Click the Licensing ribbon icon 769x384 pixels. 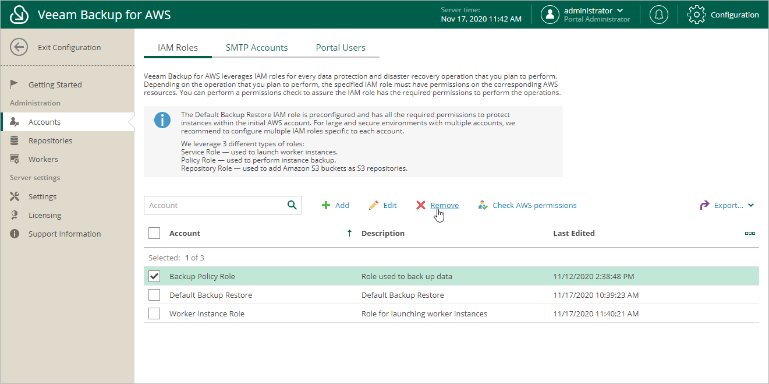tap(15, 215)
